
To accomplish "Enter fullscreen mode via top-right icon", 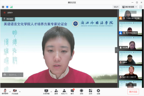I will 141,7.
